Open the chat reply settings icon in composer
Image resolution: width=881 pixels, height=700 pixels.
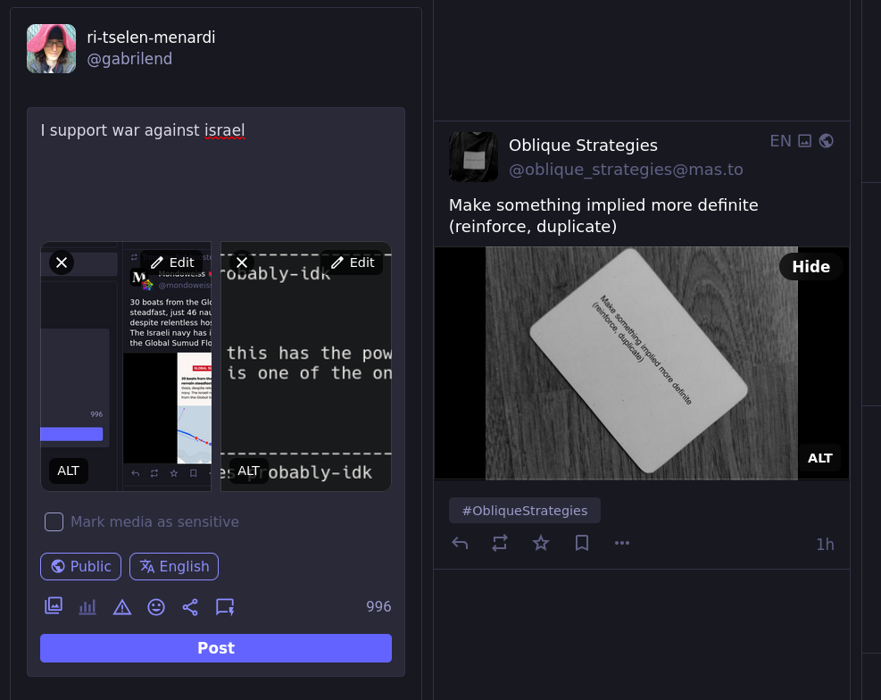224,606
